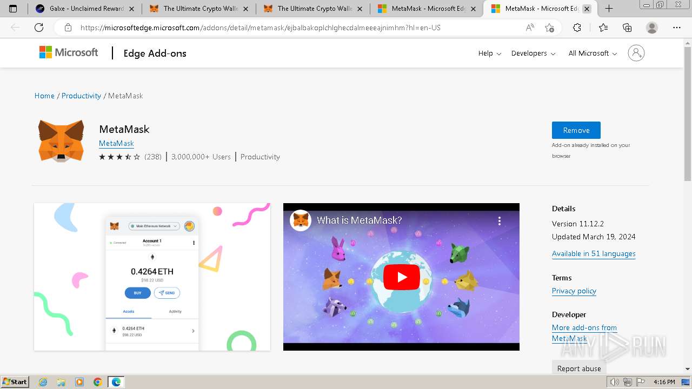Switch to the inactive MetaMask Edge tab
Image resolution: width=692 pixels, height=389 pixels.
(x=427, y=9)
